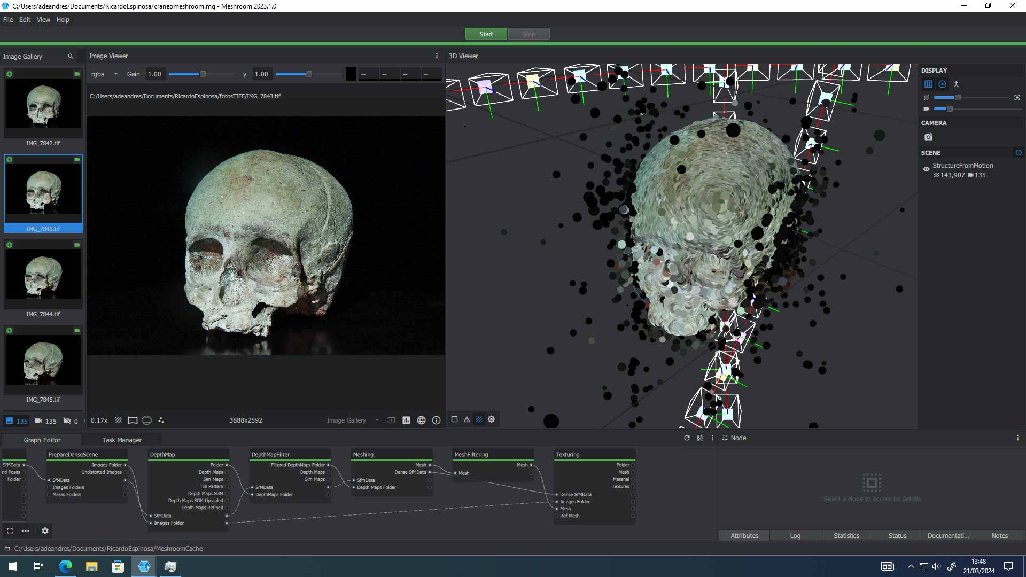Toggle the triangle transform gizmo icon

pyautogui.click(x=467, y=419)
